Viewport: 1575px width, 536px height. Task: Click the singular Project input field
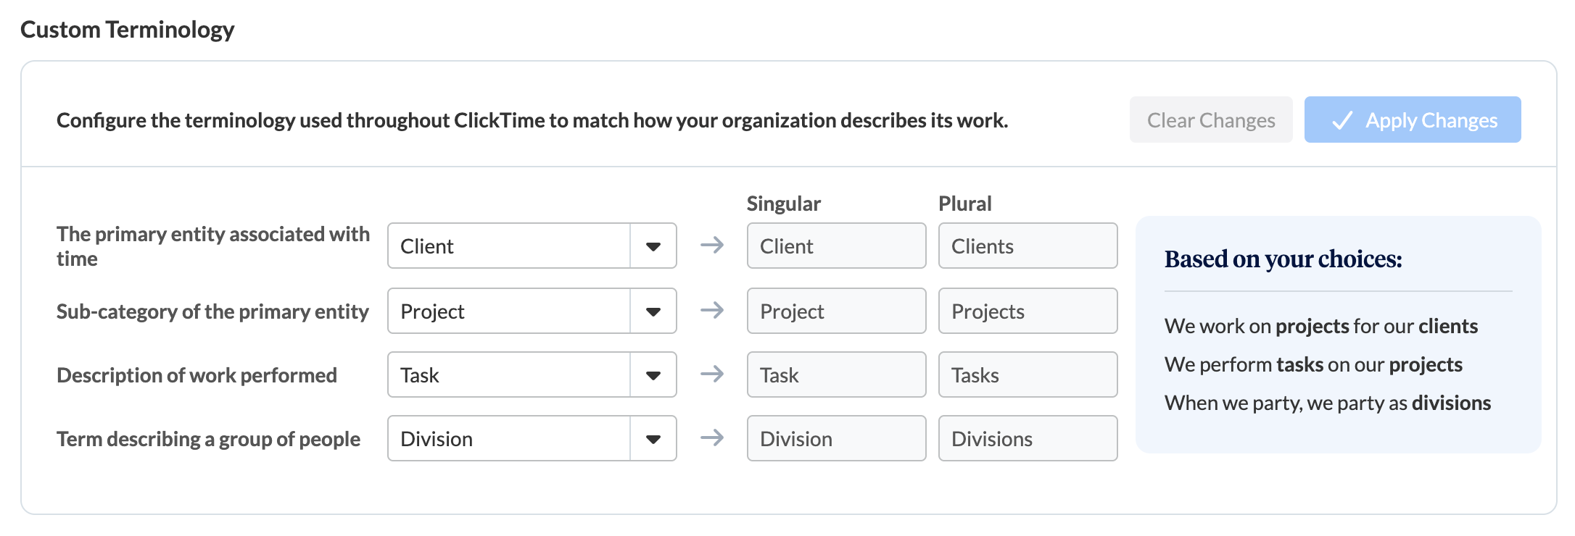pos(836,311)
